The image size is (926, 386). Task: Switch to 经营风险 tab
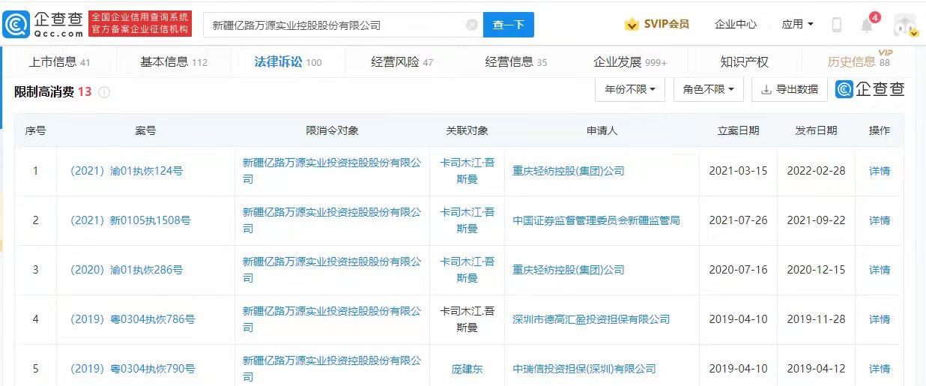[x=402, y=61]
